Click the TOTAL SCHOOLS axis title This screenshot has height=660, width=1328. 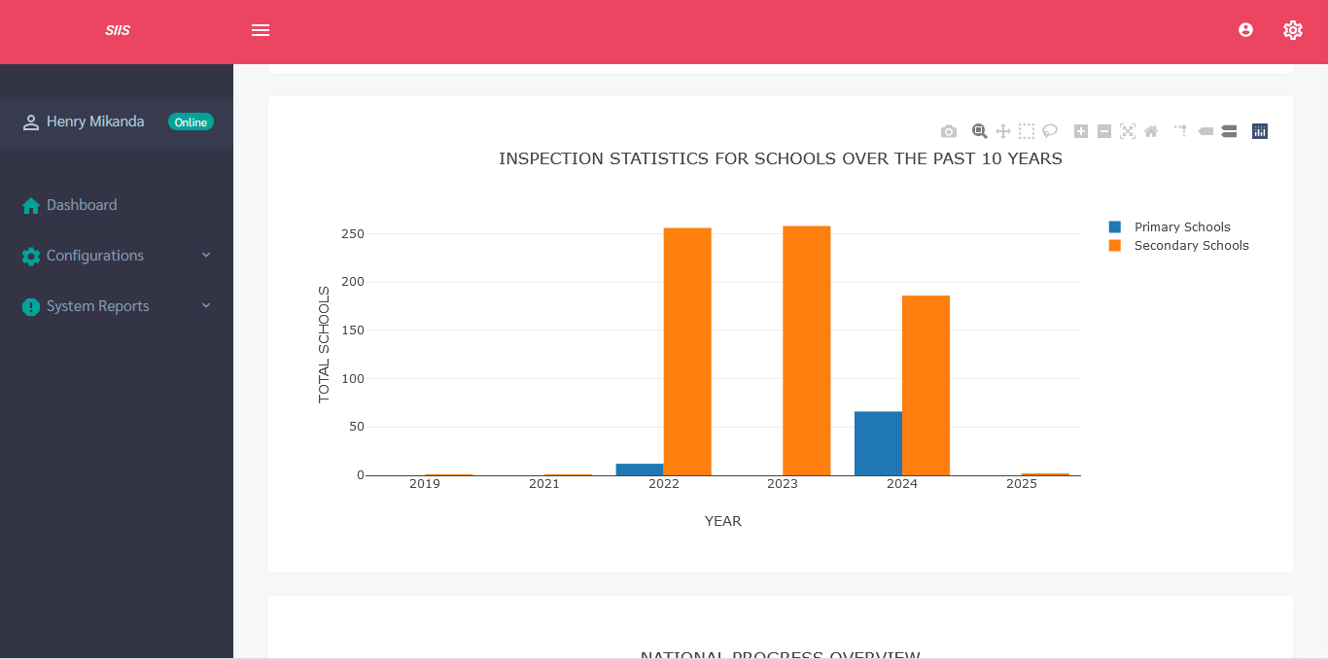[x=324, y=344]
